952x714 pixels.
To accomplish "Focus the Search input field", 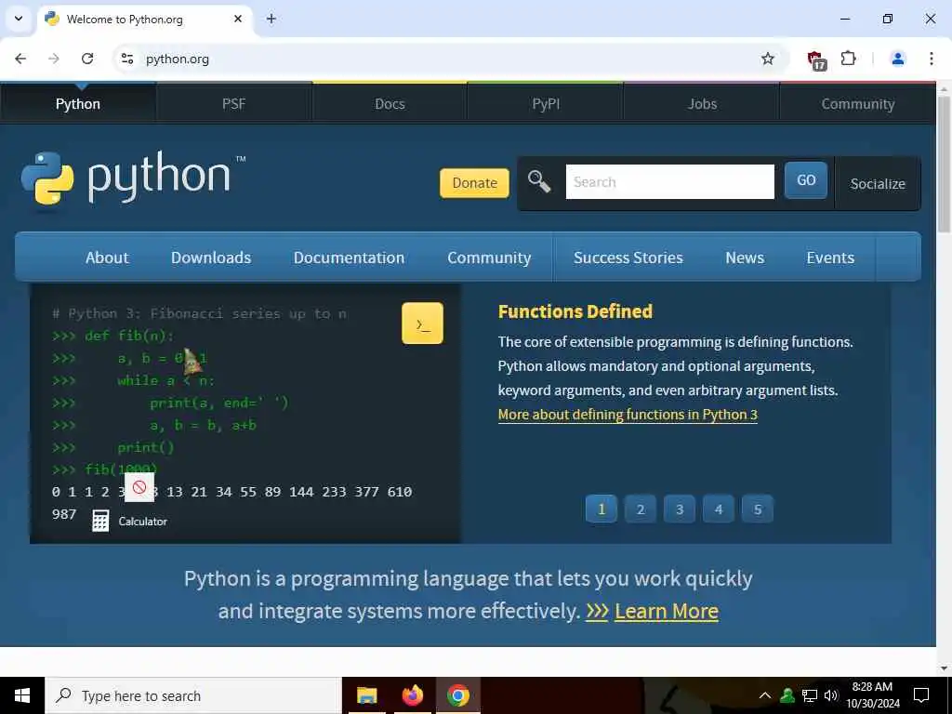I will (x=669, y=181).
